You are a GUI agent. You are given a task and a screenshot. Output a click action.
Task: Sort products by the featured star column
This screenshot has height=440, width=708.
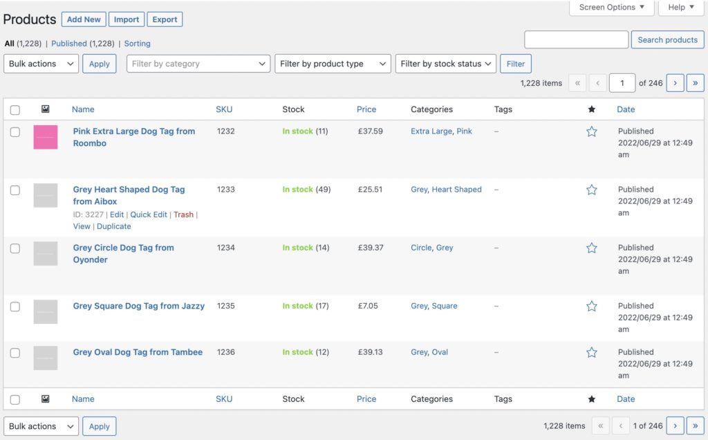tap(591, 109)
